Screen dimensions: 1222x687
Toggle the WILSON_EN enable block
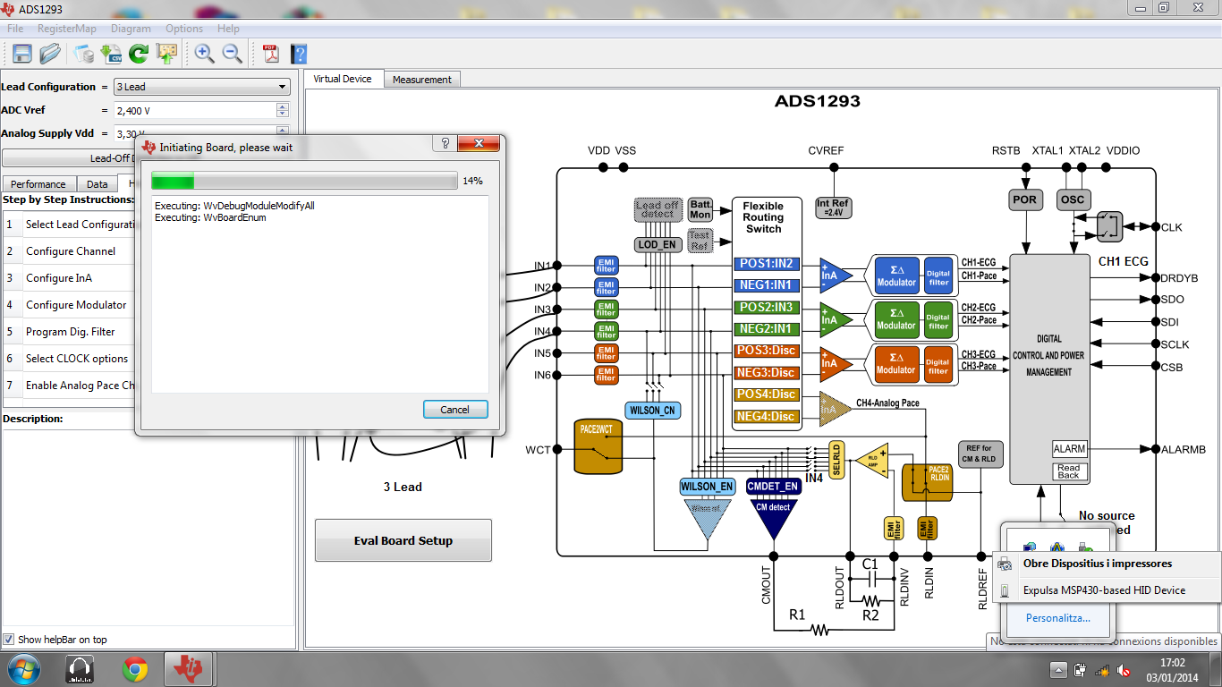(708, 487)
